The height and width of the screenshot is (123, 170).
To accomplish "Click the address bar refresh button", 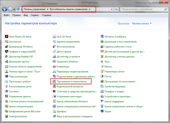I will tap(116, 9).
